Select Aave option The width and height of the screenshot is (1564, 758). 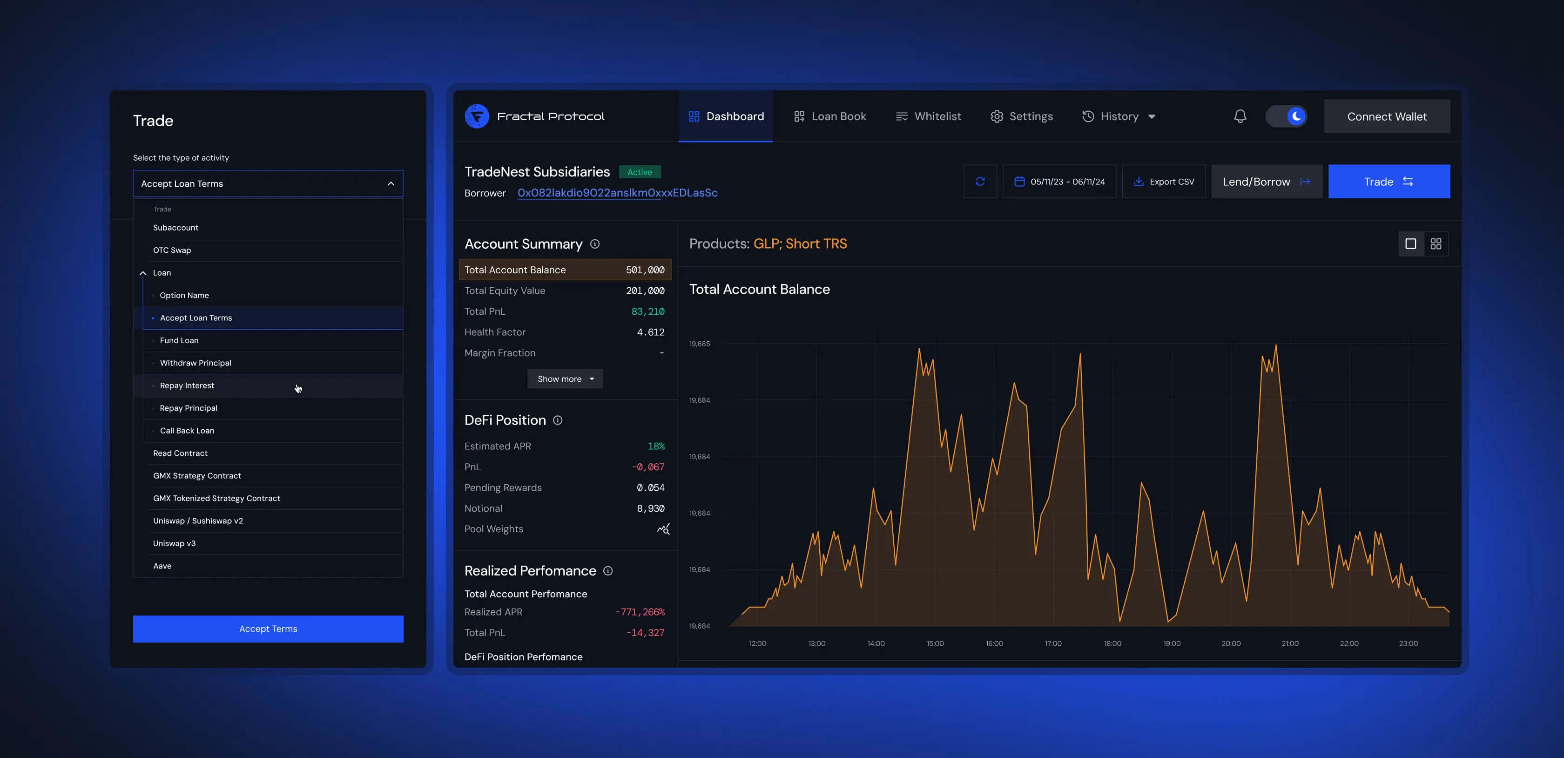pyautogui.click(x=268, y=566)
